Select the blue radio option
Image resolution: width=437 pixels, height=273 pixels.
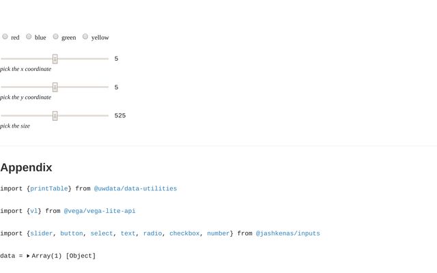point(29,36)
